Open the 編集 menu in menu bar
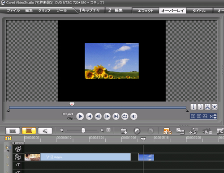224x173 pixels. (29, 10)
